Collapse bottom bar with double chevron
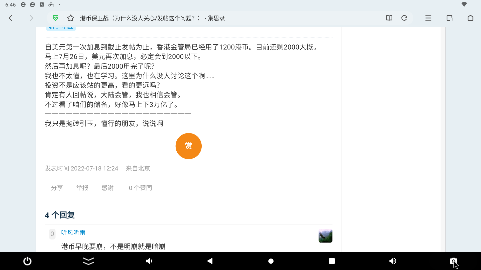 [x=88, y=261]
